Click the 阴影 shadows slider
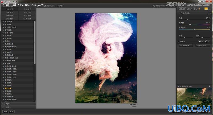Viewport: 213px width, 115px height. click(x=186, y=38)
